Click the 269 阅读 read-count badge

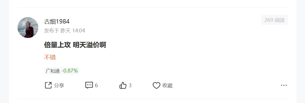pos(274,20)
